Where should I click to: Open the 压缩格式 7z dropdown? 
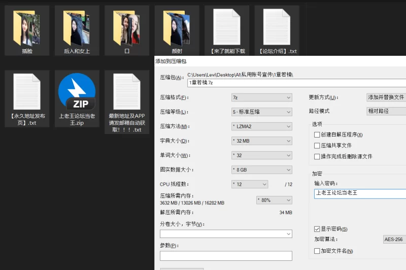click(x=261, y=97)
